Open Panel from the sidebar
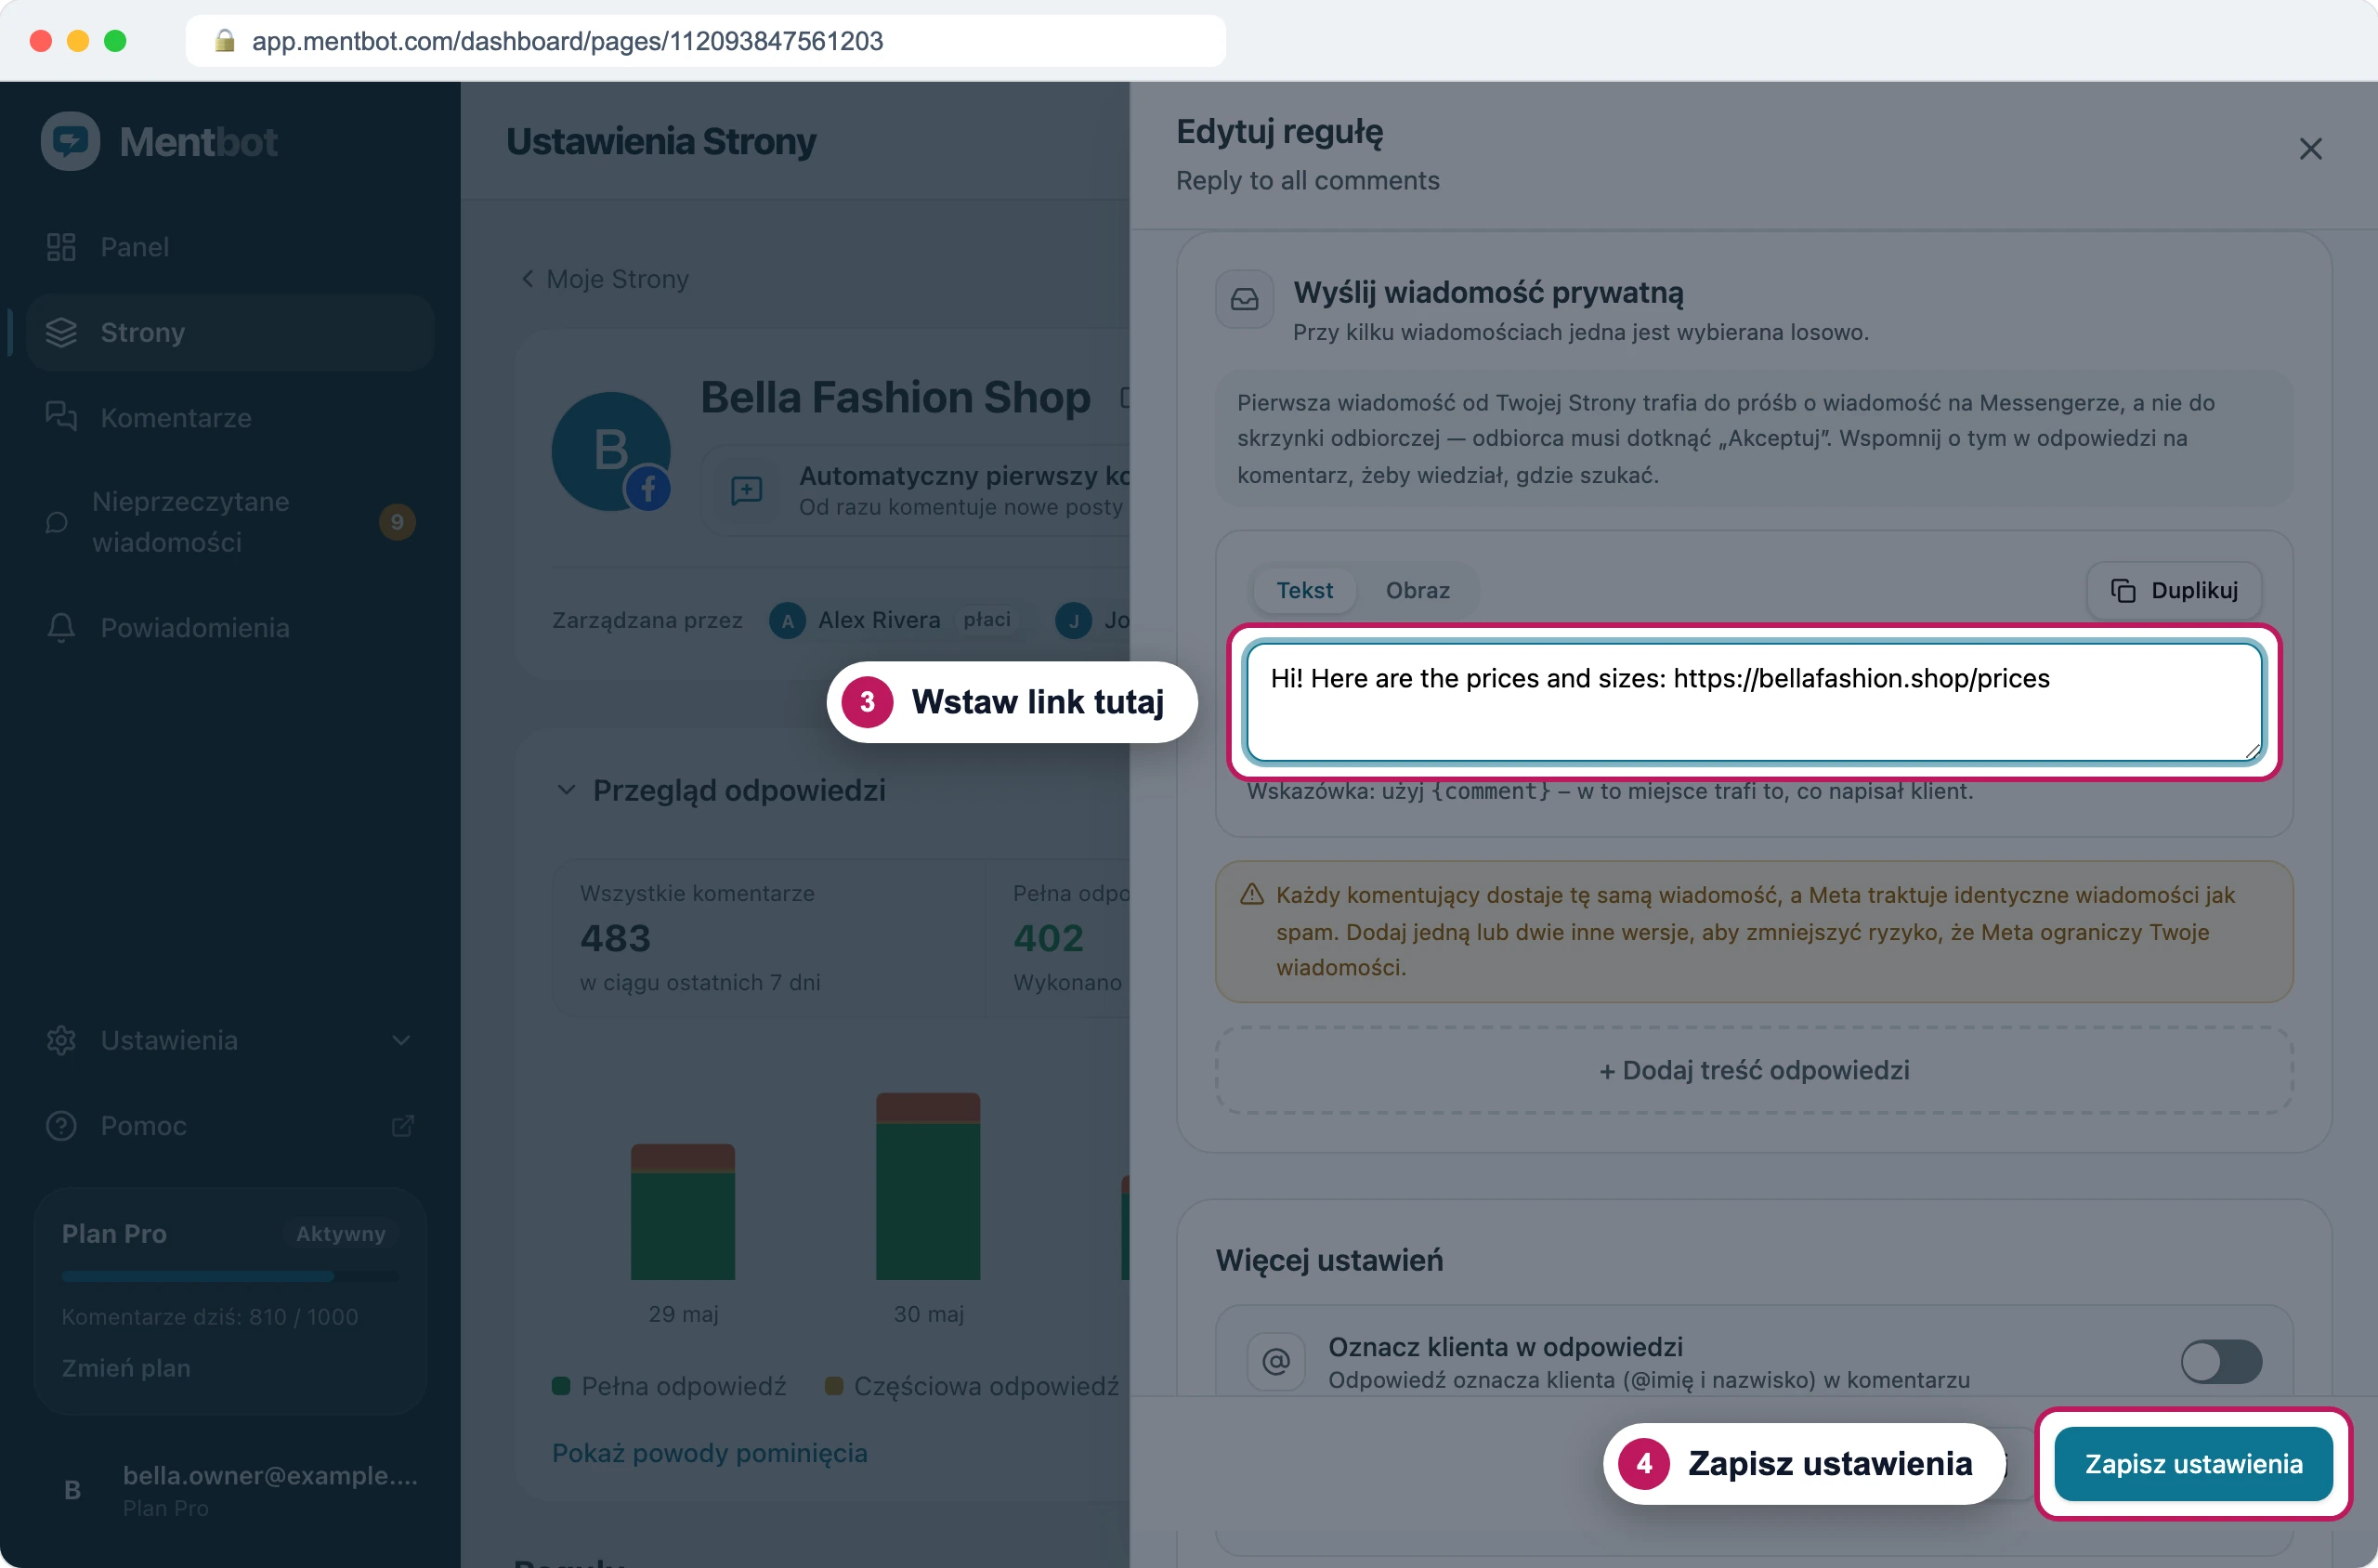 [230, 247]
